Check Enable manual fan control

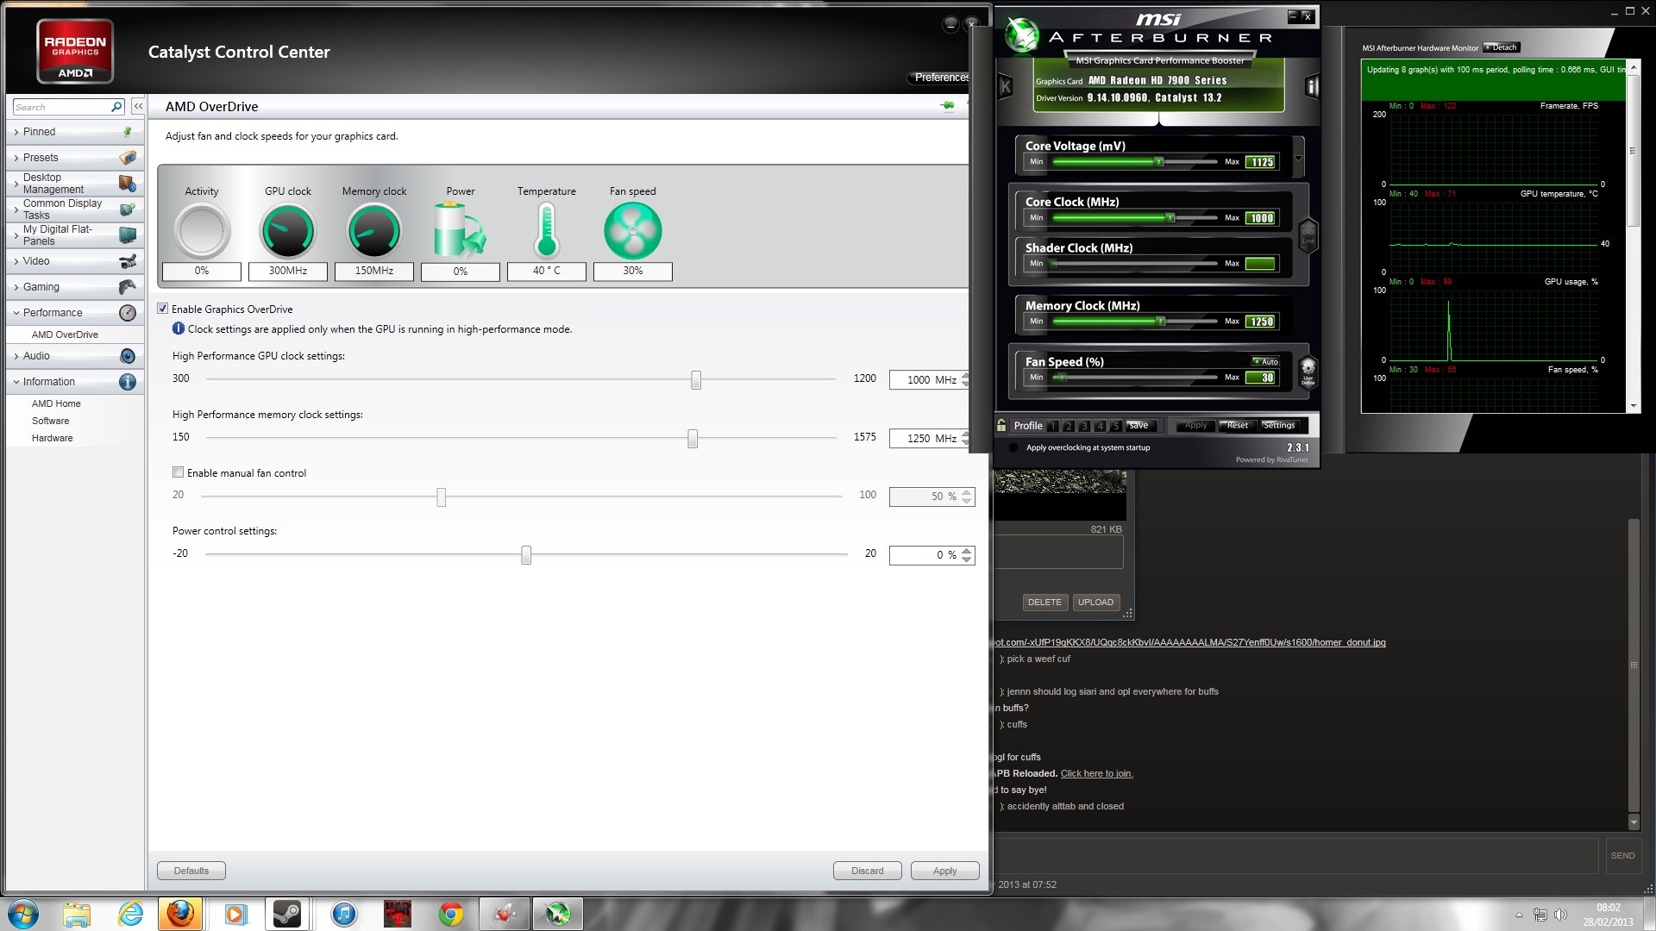coord(178,472)
